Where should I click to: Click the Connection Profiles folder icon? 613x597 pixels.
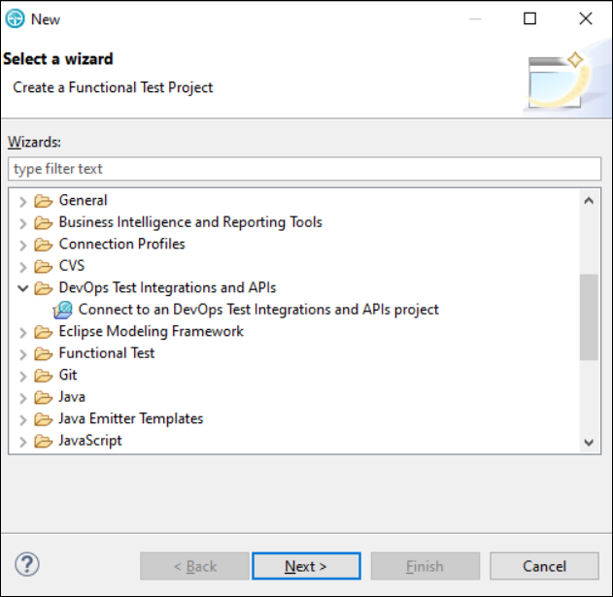pos(43,245)
